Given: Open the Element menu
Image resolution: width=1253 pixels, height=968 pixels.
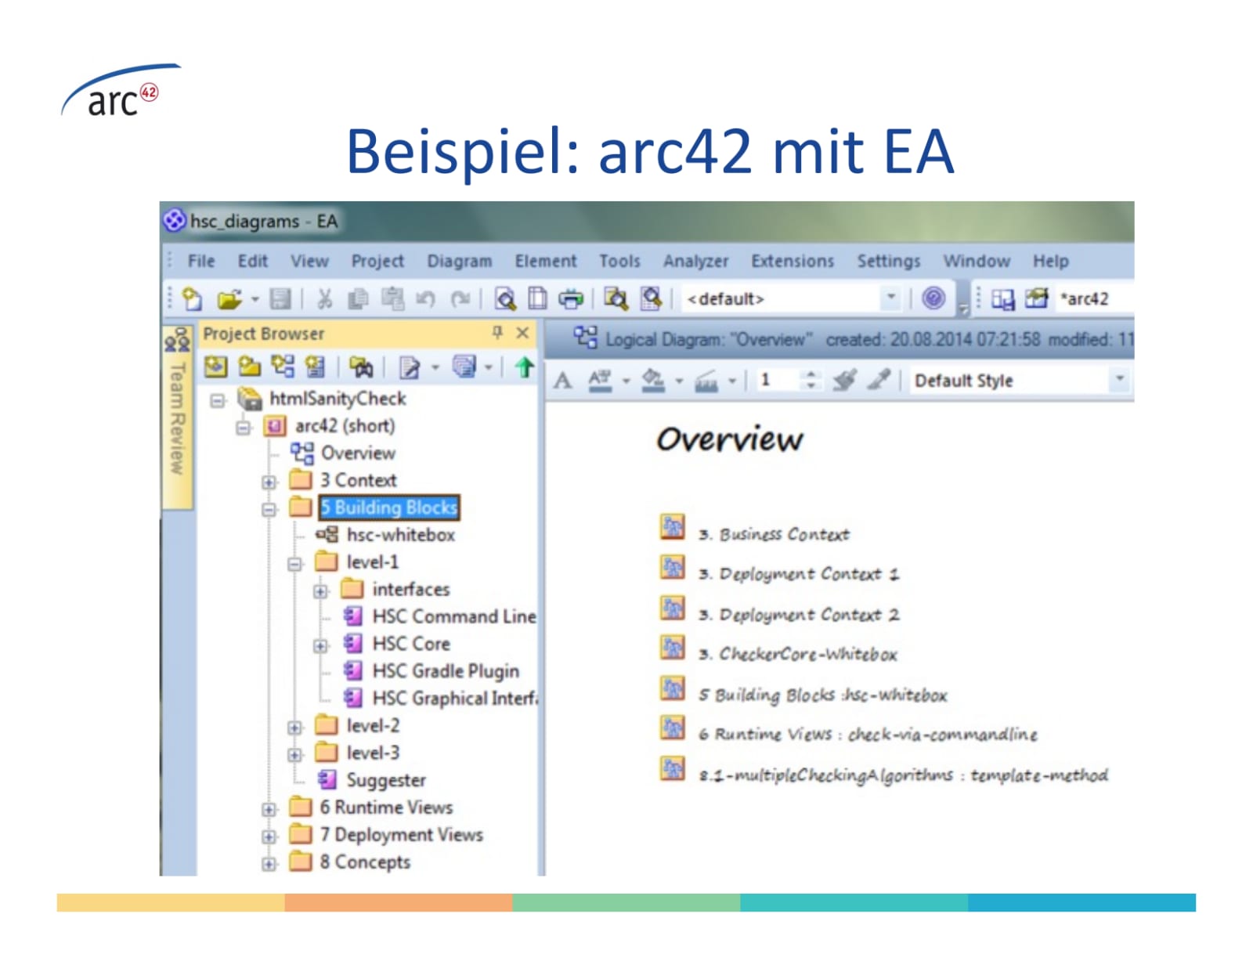Looking at the screenshot, I should (x=546, y=261).
